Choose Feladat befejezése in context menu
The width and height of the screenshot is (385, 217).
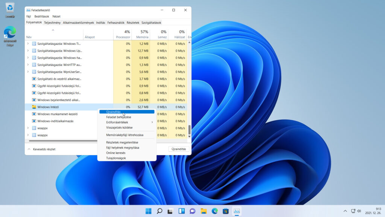pyautogui.click(x=127, y=117)
